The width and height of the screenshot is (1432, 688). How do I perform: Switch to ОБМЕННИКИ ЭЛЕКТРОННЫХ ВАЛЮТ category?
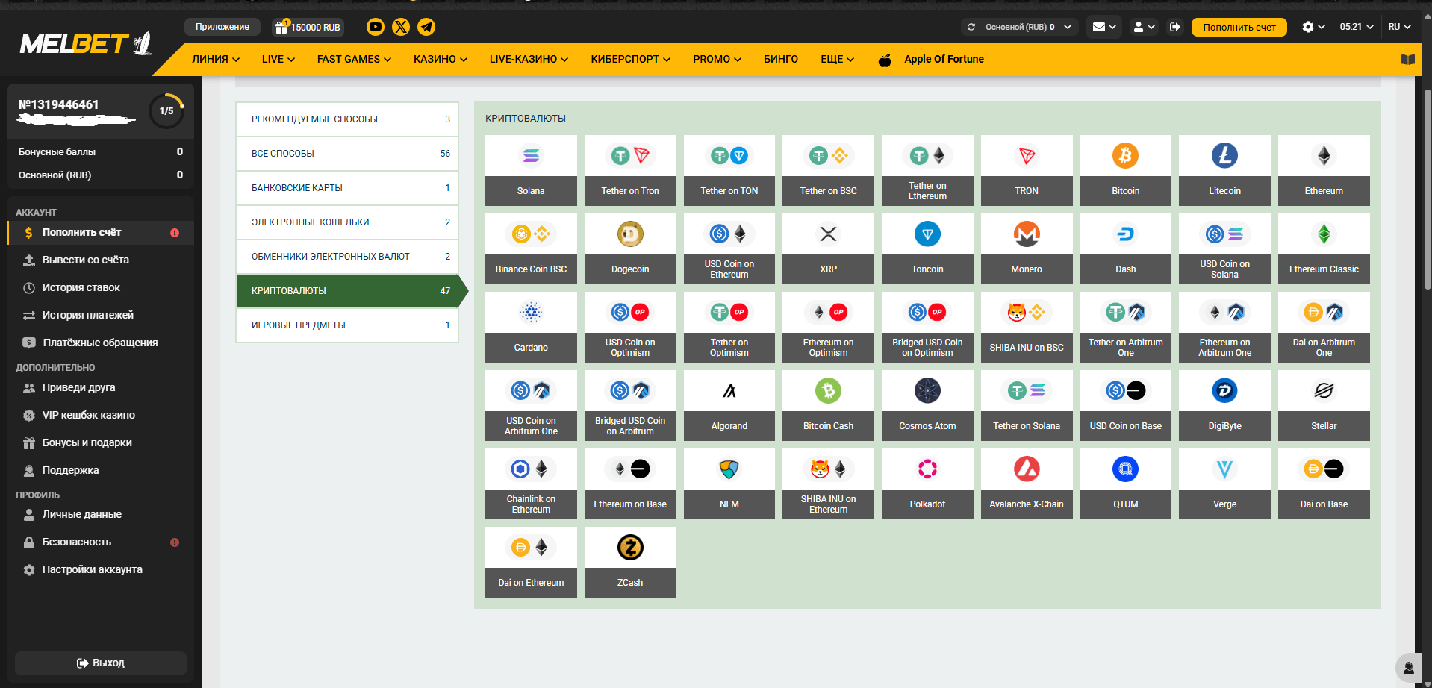click(x=347, y=257)
